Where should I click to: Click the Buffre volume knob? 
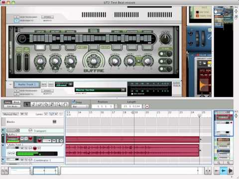165,38
